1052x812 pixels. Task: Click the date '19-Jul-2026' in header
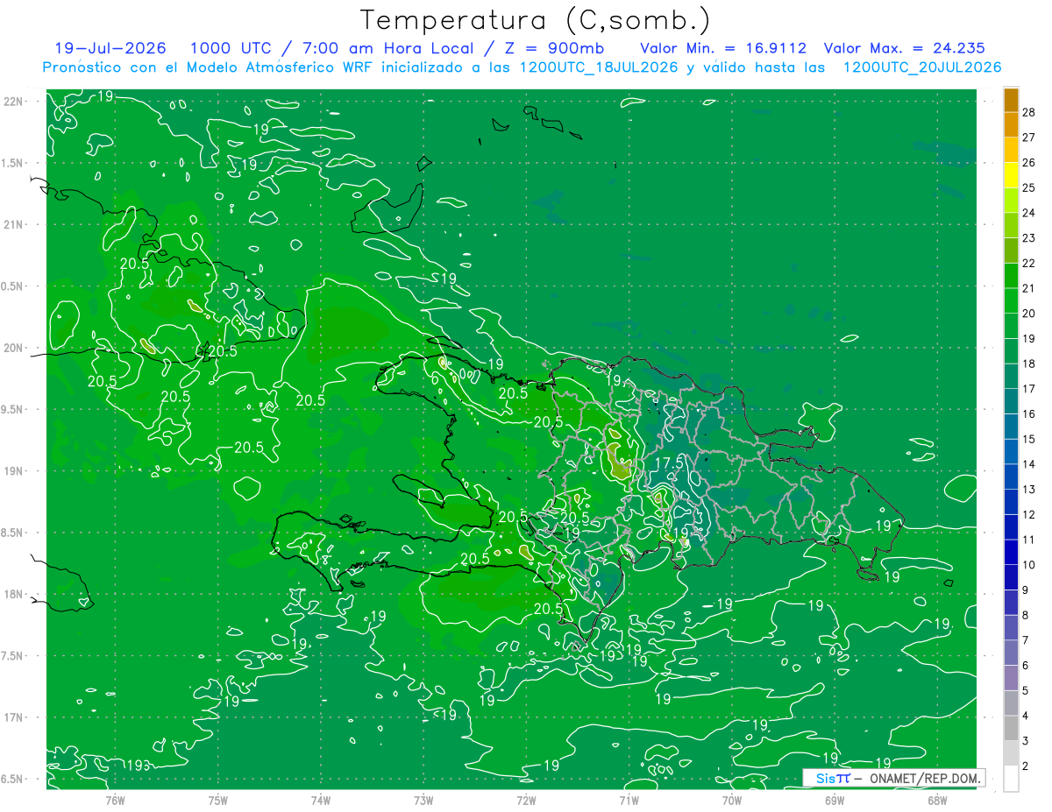point(110,48)
